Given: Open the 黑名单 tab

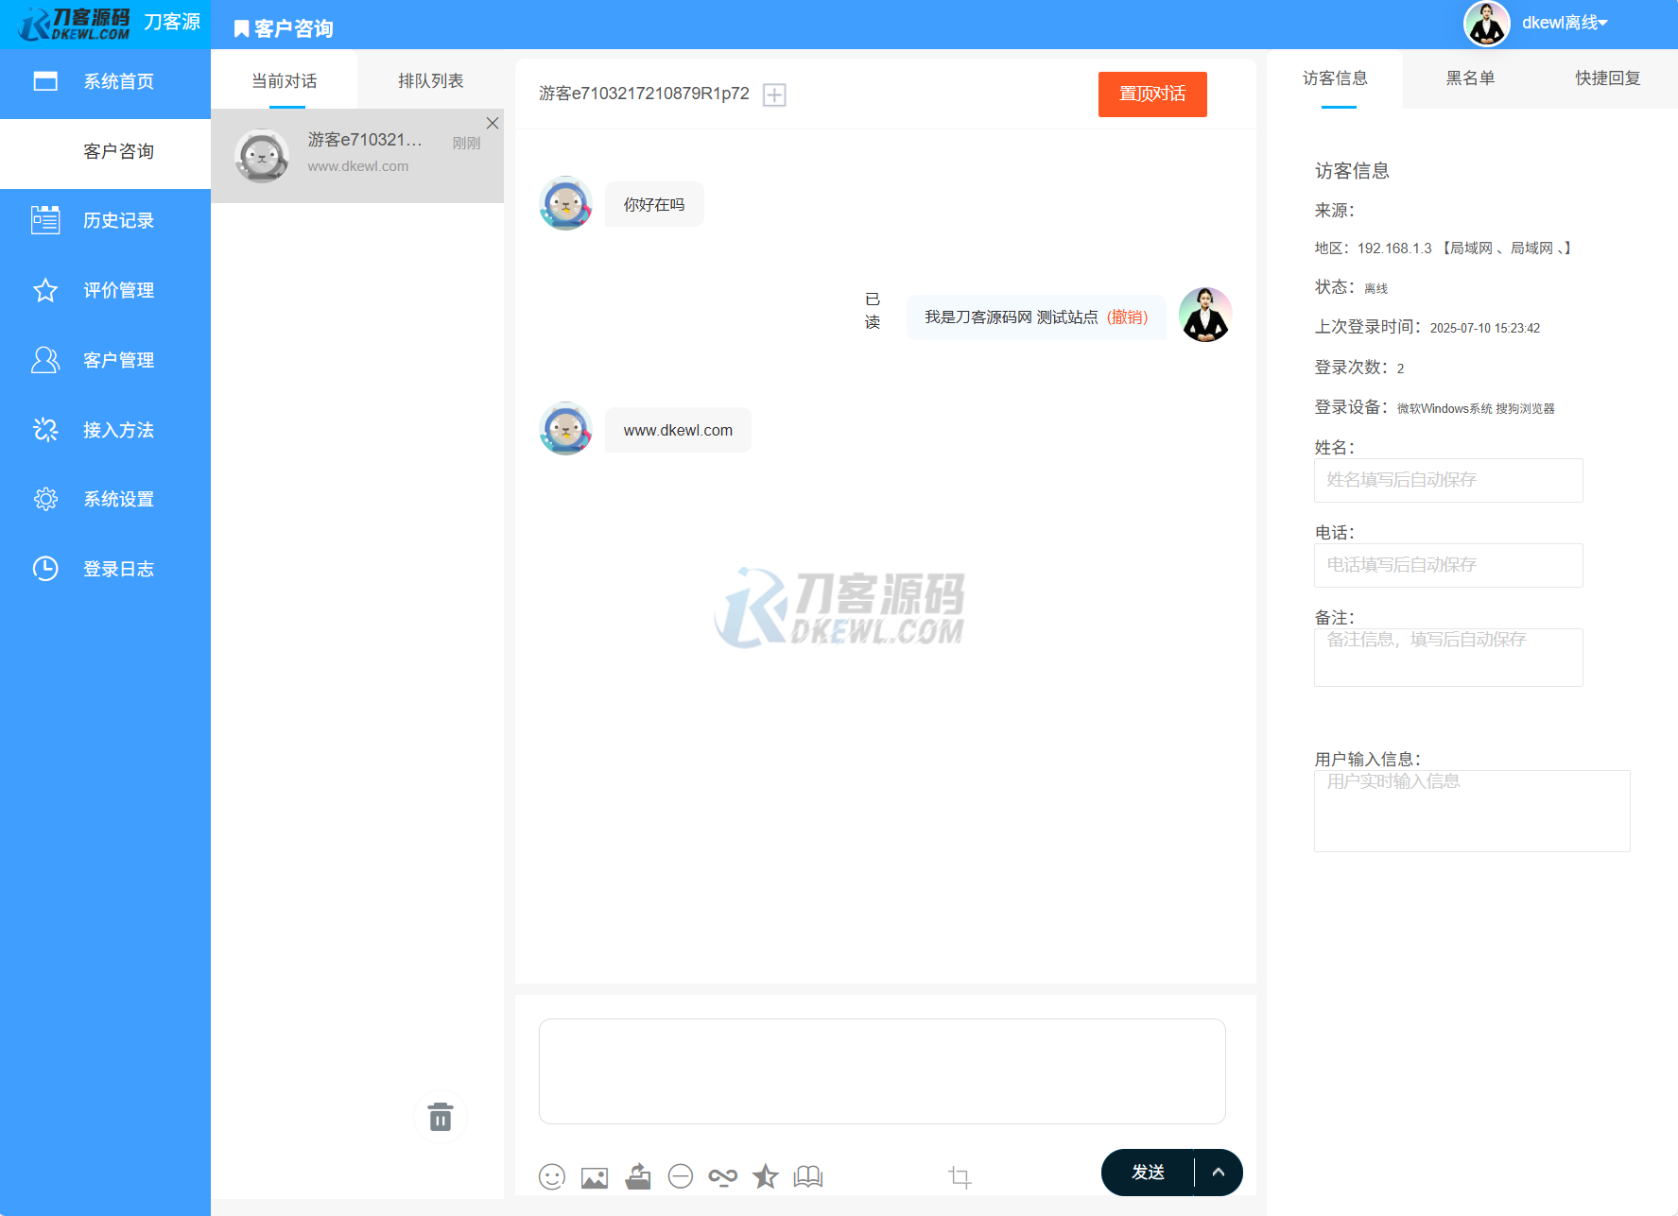Looking at the screenshot, I should coord(1470,78).
